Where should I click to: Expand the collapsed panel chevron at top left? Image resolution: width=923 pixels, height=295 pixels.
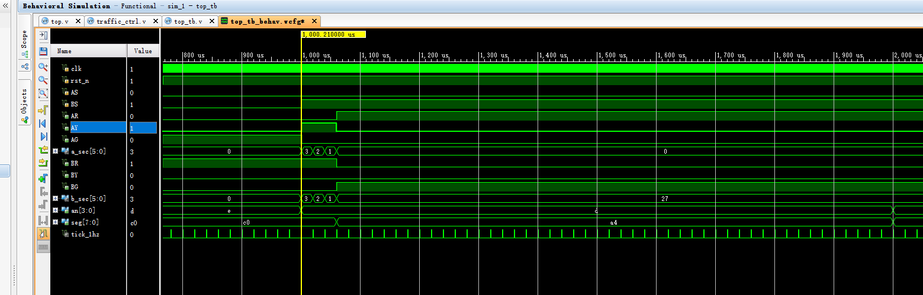click(5, 5)
